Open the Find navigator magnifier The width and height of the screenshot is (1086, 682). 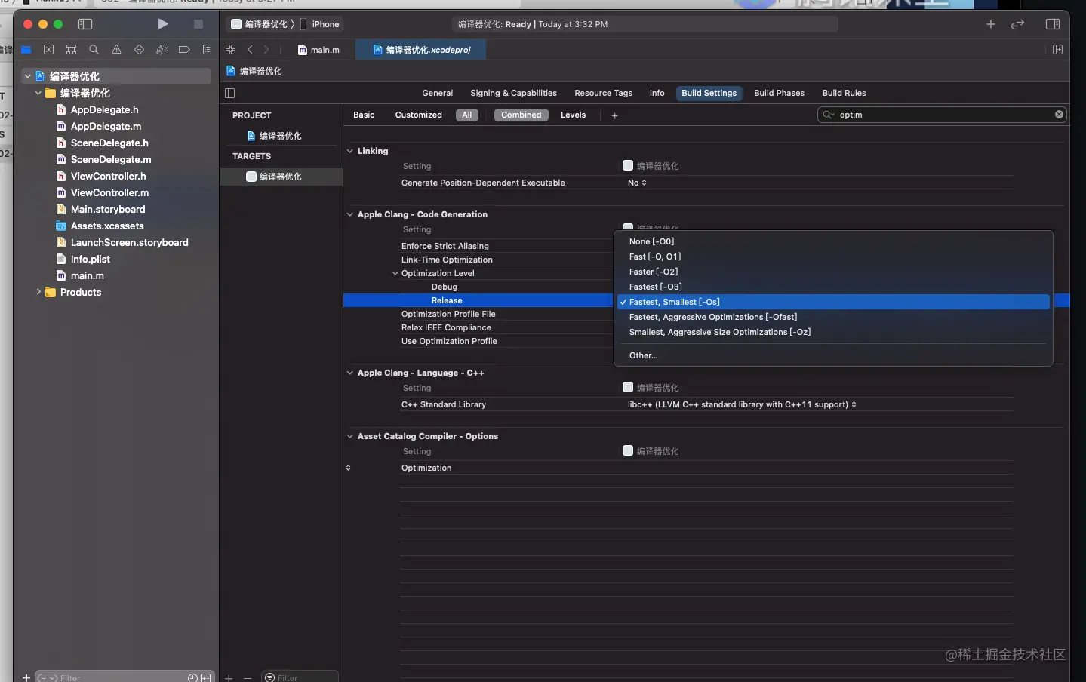pyautogui.click(x=94, y=50)
